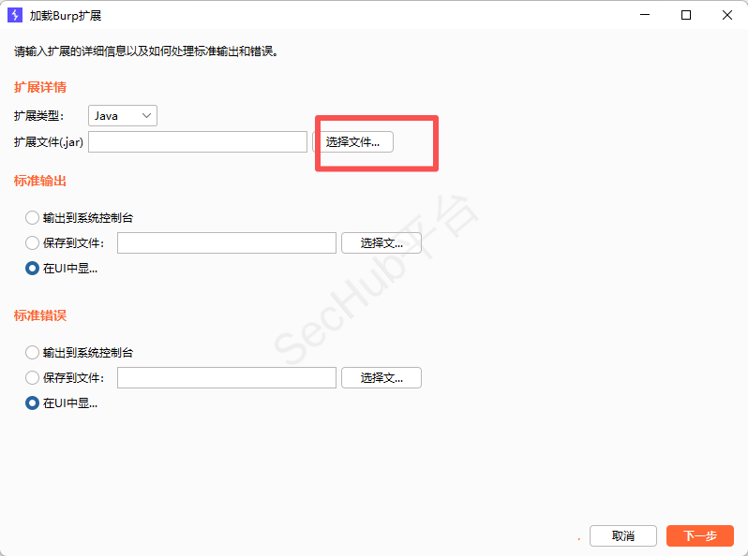Select 输出到系统控制台 under 标准错误
748x556 pixels.
click(x=33, y=353)
